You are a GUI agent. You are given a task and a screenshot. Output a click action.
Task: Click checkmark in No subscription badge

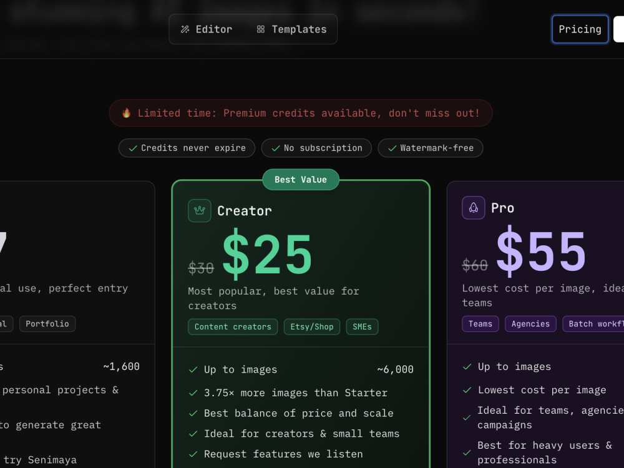276,149
